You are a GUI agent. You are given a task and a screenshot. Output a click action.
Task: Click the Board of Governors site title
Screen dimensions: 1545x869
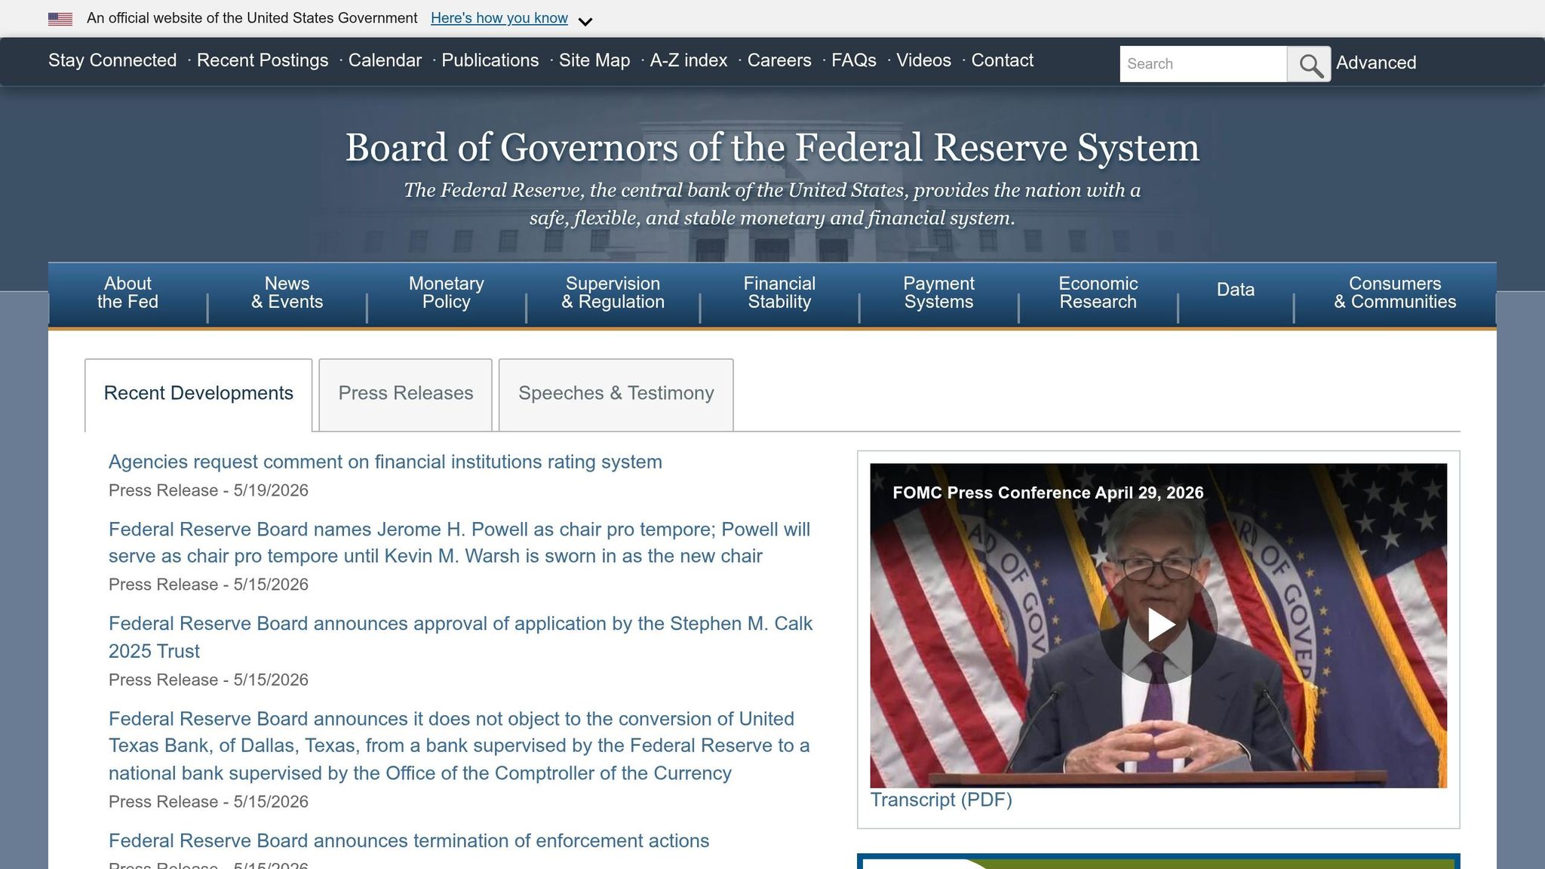click(772, 147)
